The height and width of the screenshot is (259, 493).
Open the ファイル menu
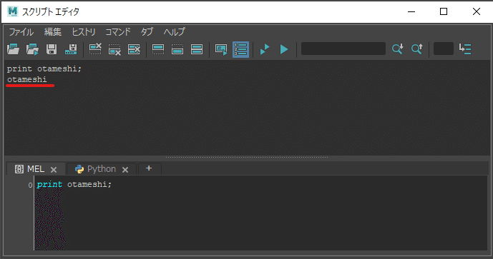point(21,32)
